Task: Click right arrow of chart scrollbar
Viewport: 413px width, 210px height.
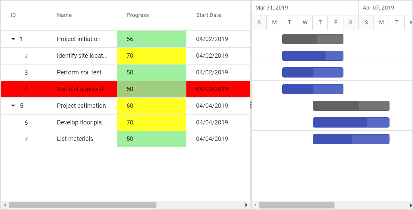Action: pos(411,205)
